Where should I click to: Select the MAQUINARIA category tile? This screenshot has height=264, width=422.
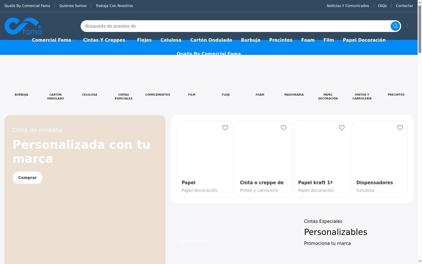294,95
